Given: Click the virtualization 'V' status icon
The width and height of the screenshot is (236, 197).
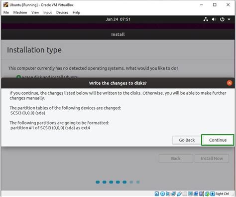Looking at the screenshot, I should [x=201, y=194].
